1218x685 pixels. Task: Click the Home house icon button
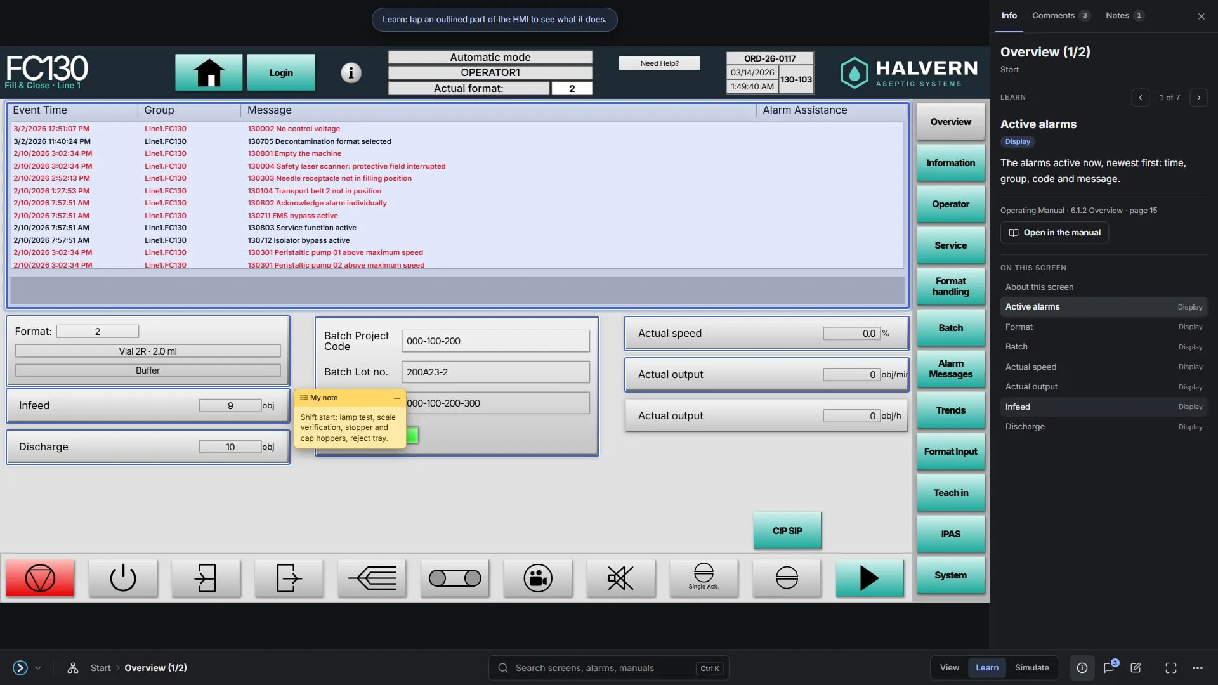[209, 72]
